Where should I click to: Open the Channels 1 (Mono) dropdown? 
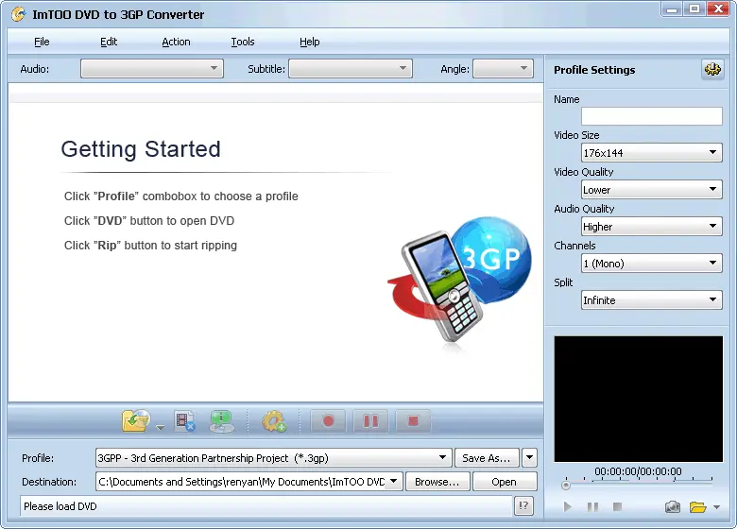pyautogui.click(x=651, y=264)
